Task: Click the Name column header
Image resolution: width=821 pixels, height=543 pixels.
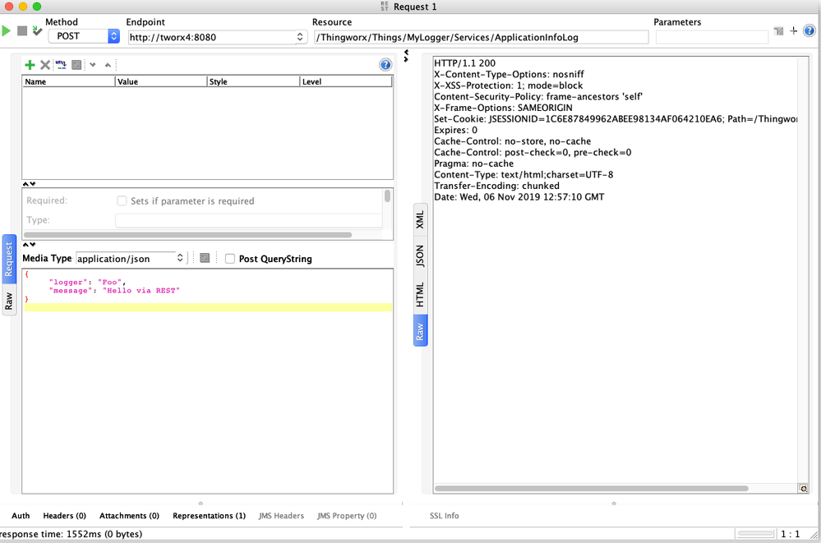Action: click(68, 81)
